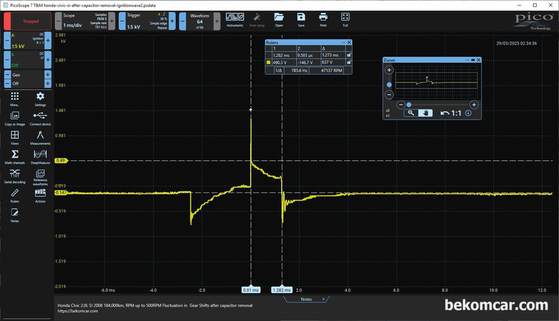Click the horizontal zoom slider handle
The image size is (559, 321).
(x=409, y=105)
